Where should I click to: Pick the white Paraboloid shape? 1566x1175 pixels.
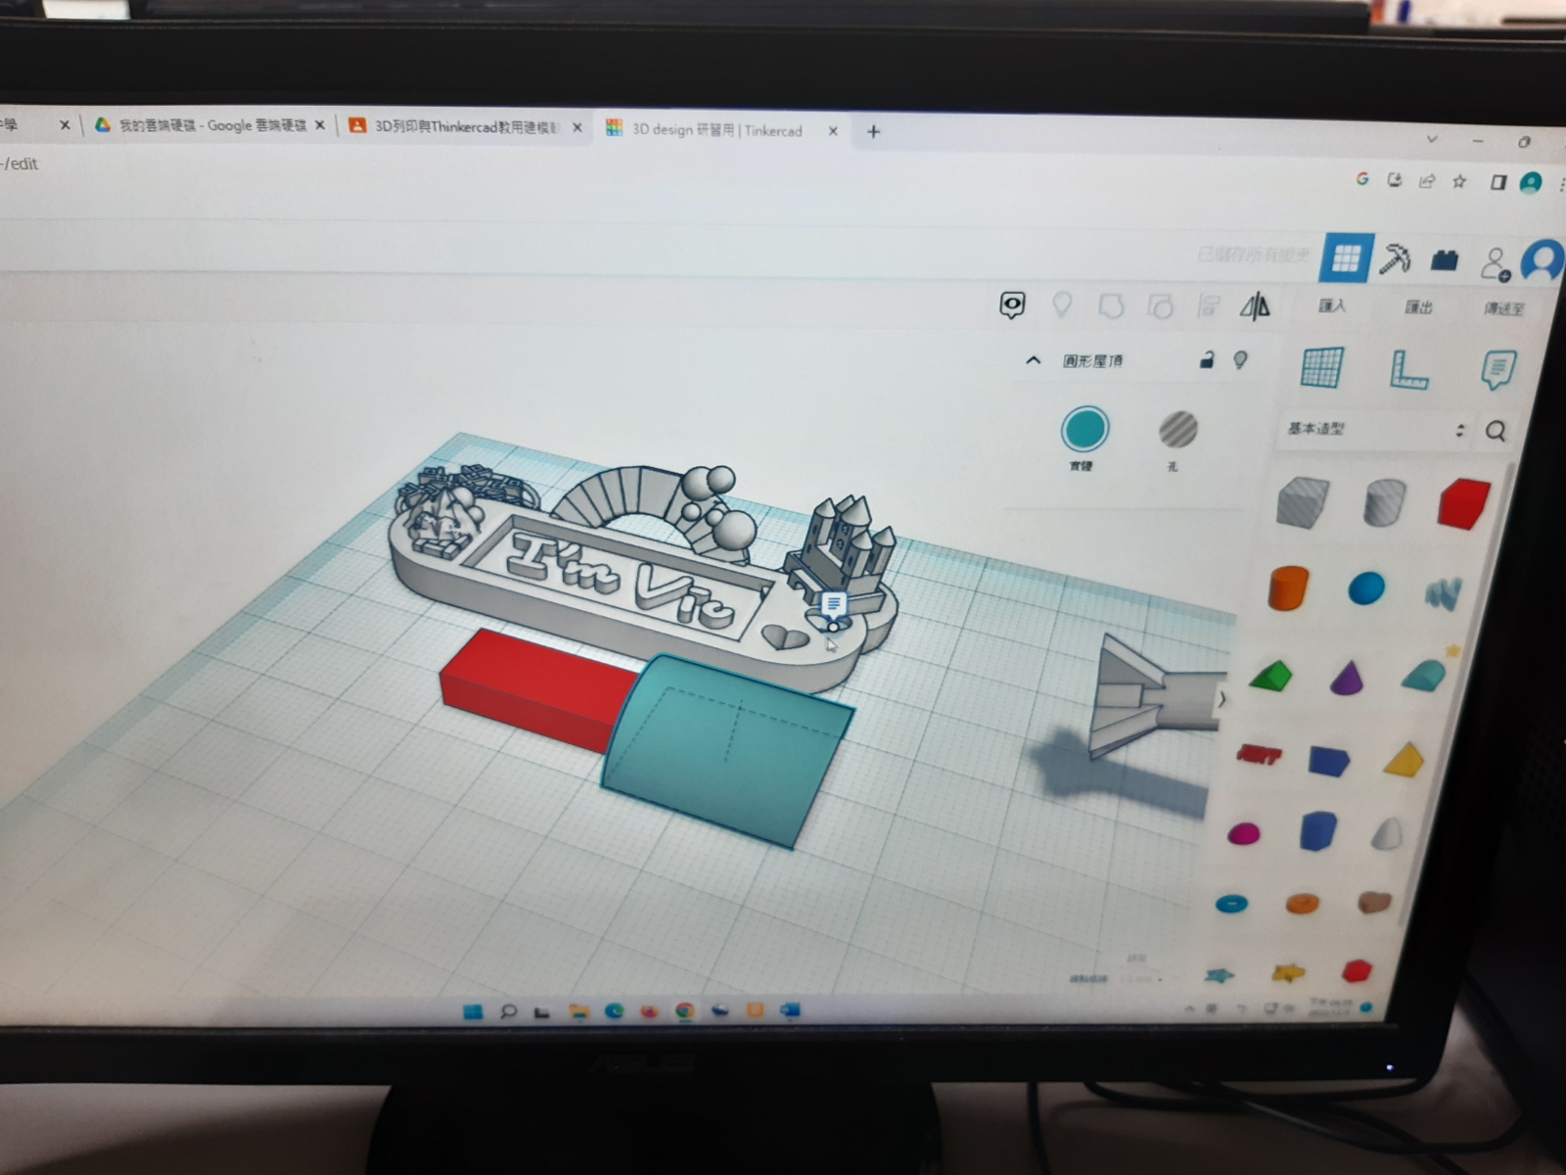(x=1388, y=833)
